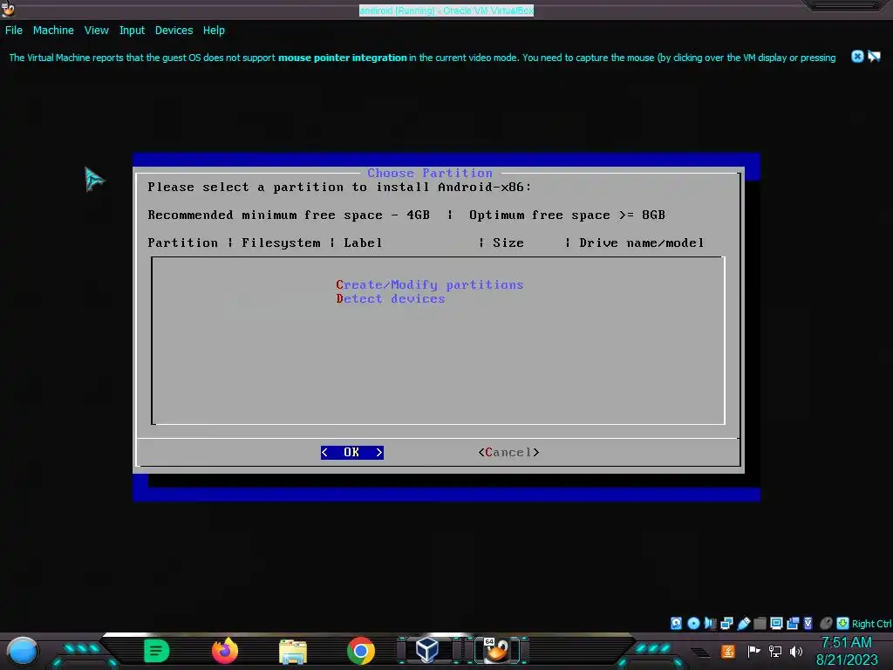Open the Devices menu
This screenshot has width=893, height=670.
coord(174,31)
